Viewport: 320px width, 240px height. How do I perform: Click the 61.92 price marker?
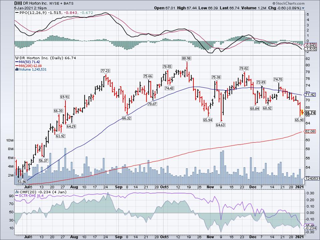60,136
